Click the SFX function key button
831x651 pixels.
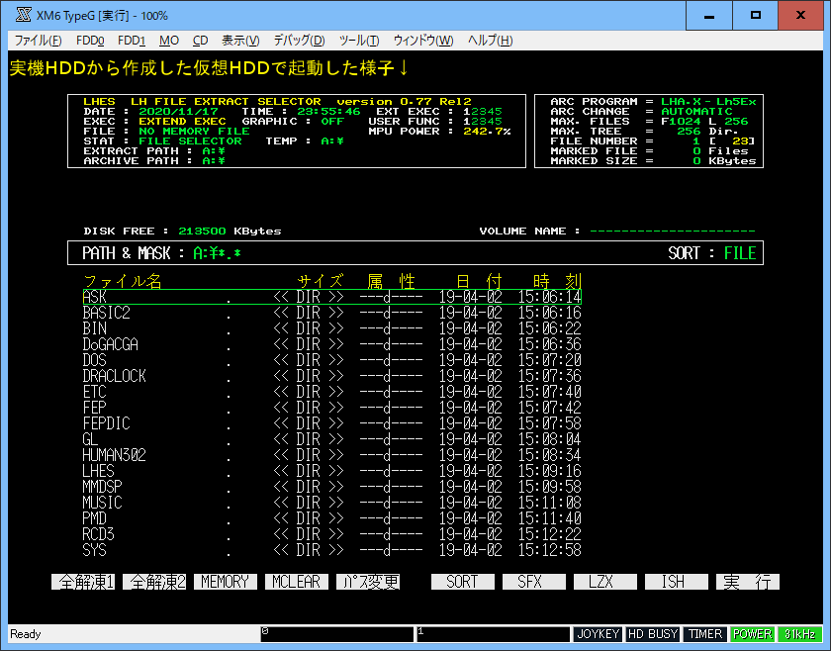click(533, 582)
